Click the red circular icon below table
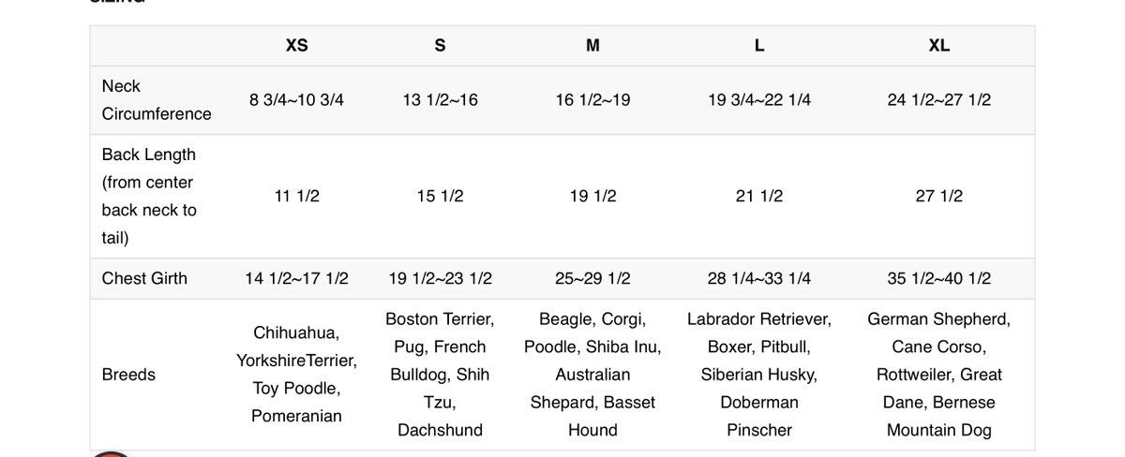 [112, 454]
